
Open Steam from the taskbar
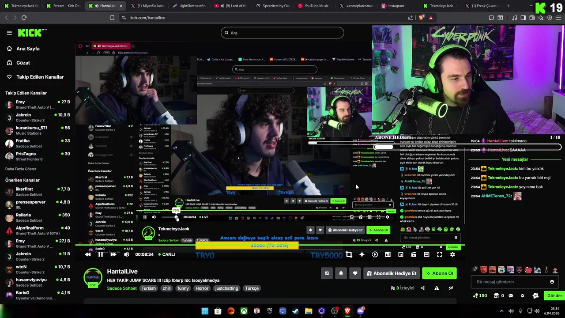[x=296, y=311]
